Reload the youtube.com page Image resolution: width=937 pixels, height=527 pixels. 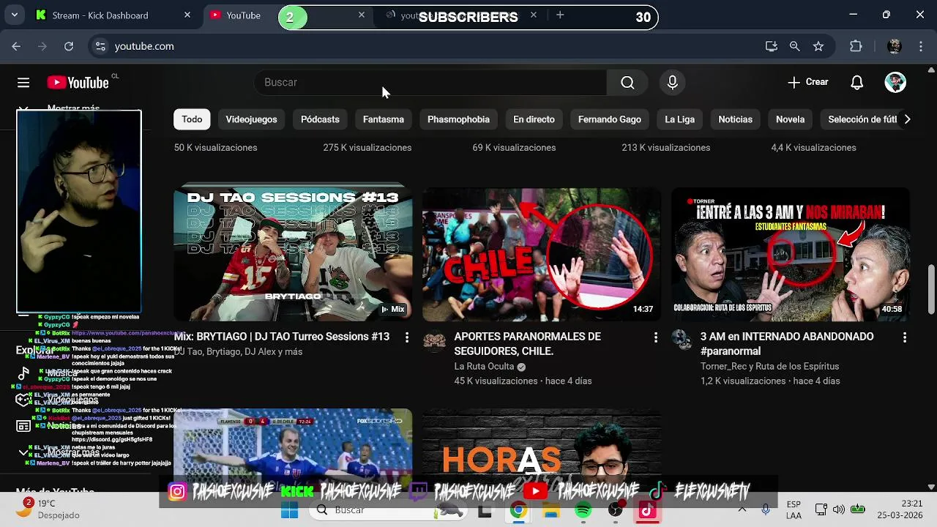point(69,46)
